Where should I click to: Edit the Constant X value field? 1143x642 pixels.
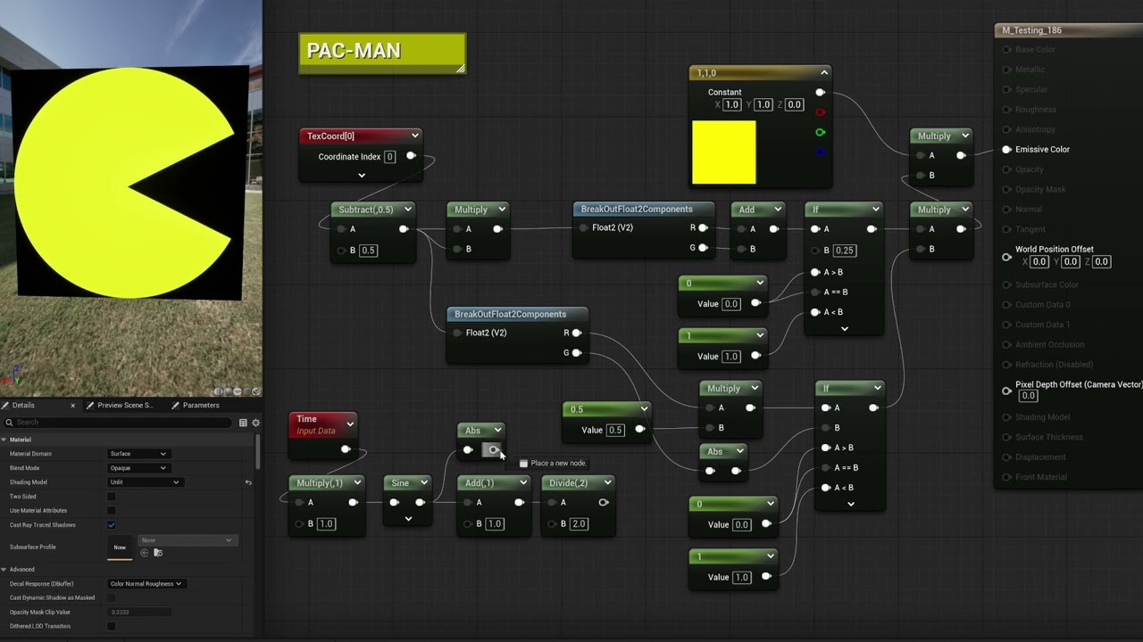[732, 105]
